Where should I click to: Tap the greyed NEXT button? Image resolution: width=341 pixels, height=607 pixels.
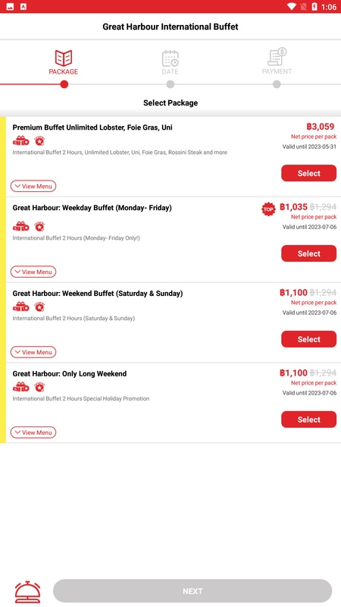(192, 591)
